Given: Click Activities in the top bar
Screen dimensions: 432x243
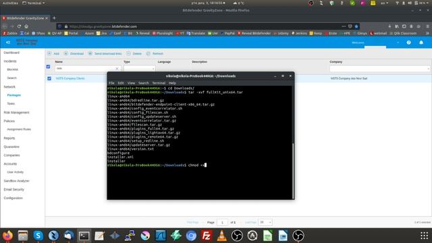Looking at the screenshot, I should coord(10,3).
